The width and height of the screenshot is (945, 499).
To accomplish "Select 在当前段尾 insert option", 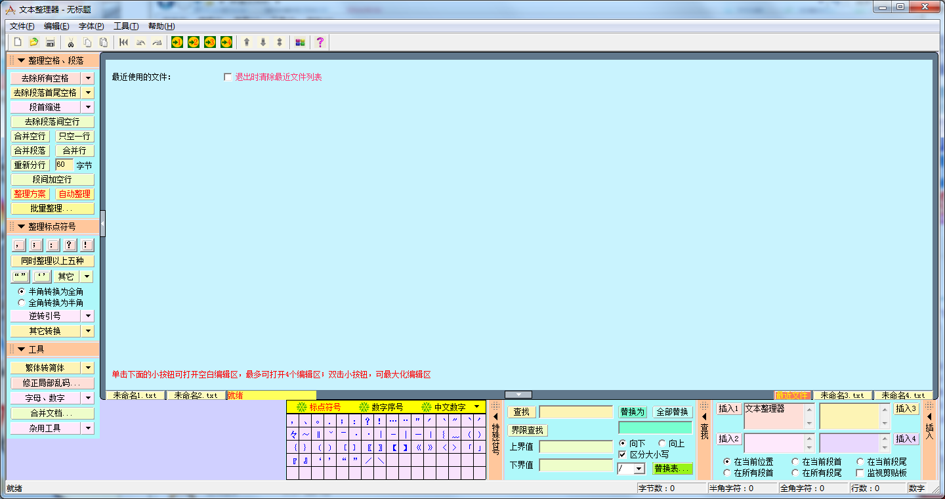I will [860, 462].
